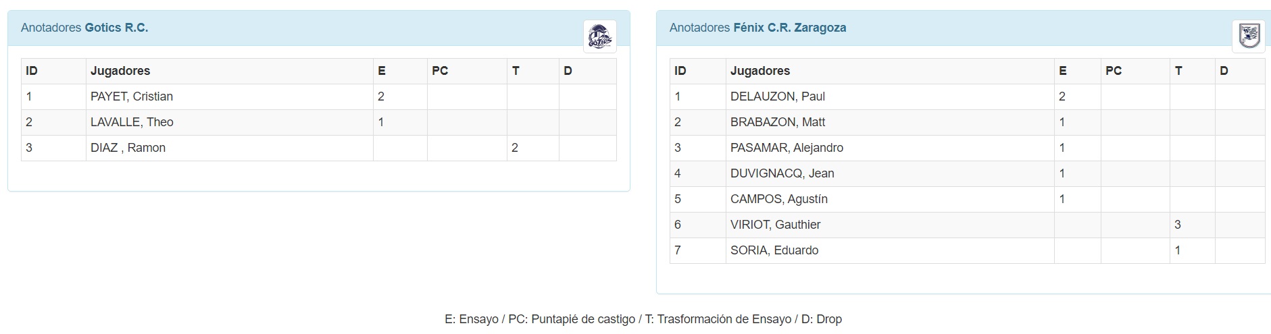Click the Jugadores header in Gotics table
This screenshot has height=334, width=1271.
tap(120, 71)
